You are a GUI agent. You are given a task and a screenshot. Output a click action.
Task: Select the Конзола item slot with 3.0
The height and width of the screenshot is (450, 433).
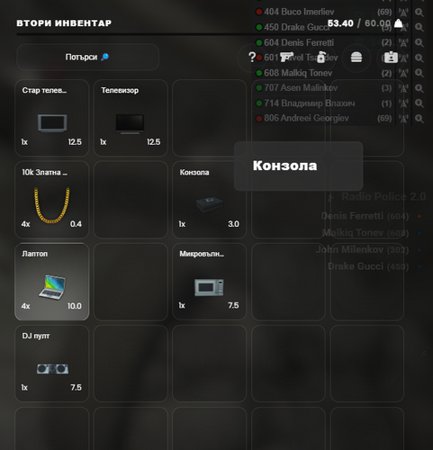[x=209, y=200]
